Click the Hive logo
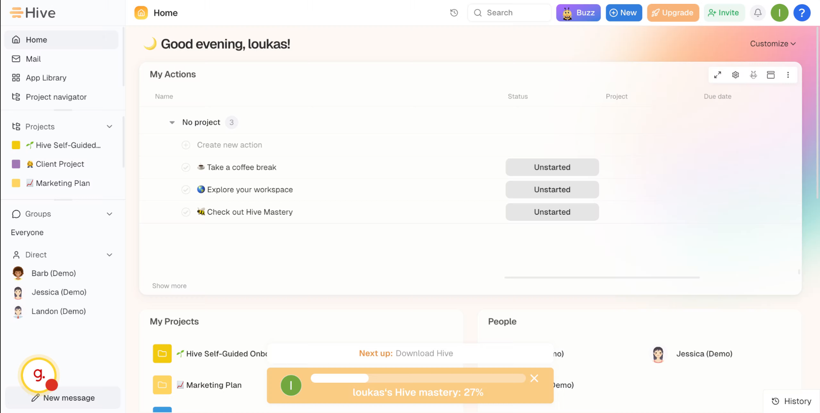The image size is (820, 413). [33, 13]
